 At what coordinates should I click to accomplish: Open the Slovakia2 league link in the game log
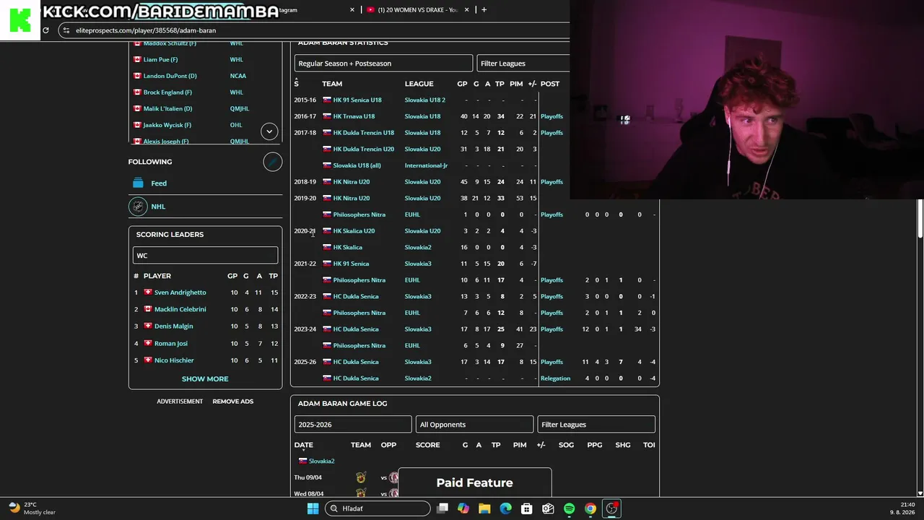point(322,461)
